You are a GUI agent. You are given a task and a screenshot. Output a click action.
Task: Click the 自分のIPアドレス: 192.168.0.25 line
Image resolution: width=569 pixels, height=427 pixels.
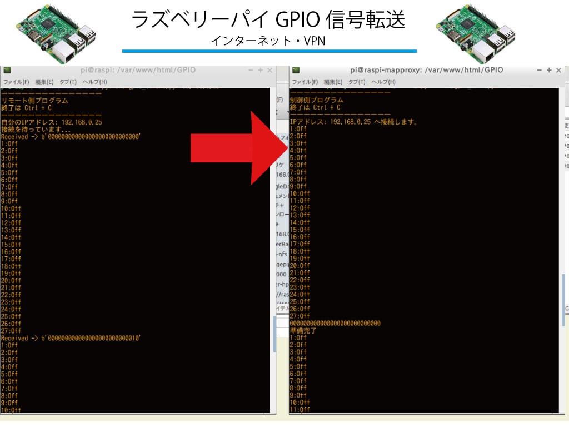pyautogui.click(x=52, y=122)
